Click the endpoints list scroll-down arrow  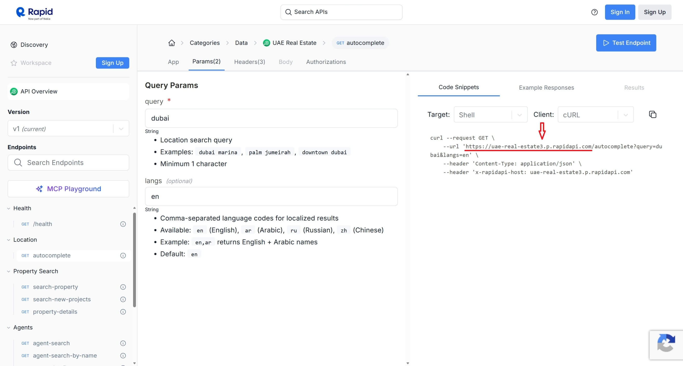click(134, 363)
